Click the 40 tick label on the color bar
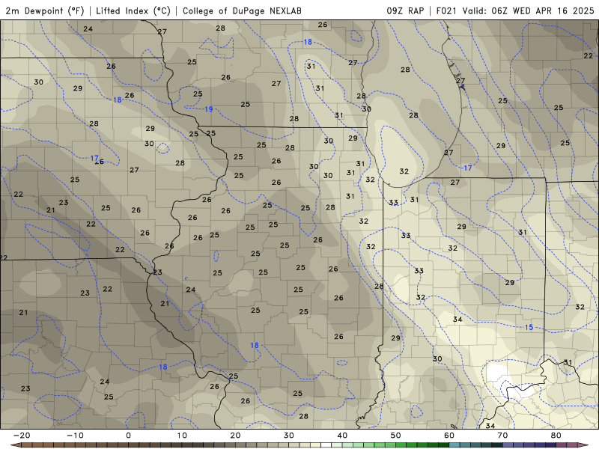Viewport: 599px width, 449px height. click(342, 436)
